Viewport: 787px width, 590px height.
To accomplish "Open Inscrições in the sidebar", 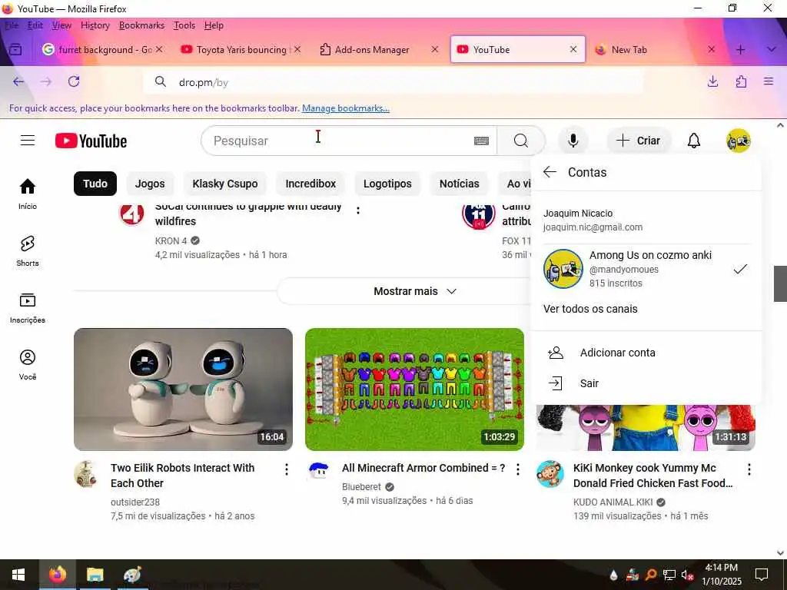I will (28, 307).
